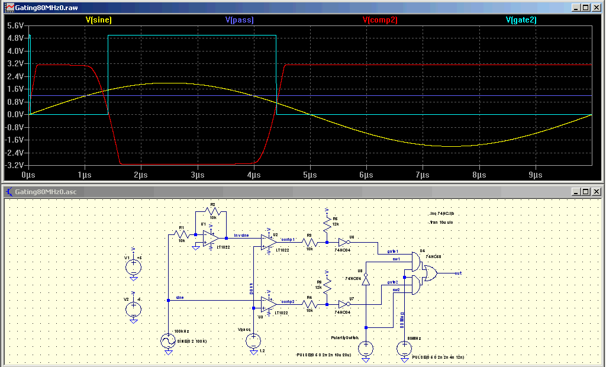Viewport: 606px width, 367px height.
Task: Click the -3.2V vertical axis label
Action: coord(14,165)
